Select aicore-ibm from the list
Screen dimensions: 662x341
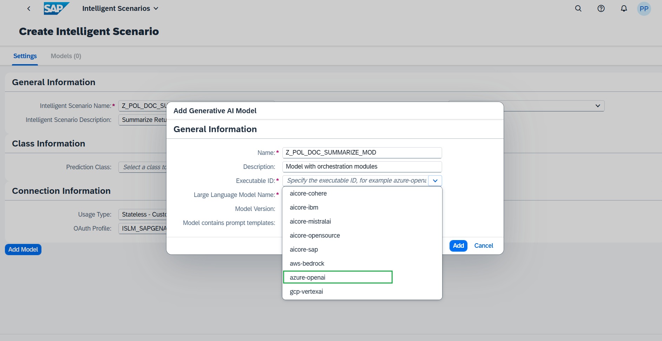point(362,207)
